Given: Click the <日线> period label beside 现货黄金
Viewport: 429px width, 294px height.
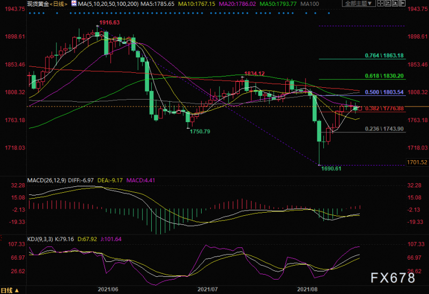Looking at the screenshot, I should (x=58, y=4).
